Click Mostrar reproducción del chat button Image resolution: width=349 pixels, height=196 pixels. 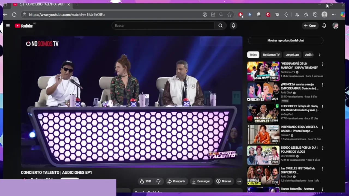pyautogui.click(x=285, y=41)
